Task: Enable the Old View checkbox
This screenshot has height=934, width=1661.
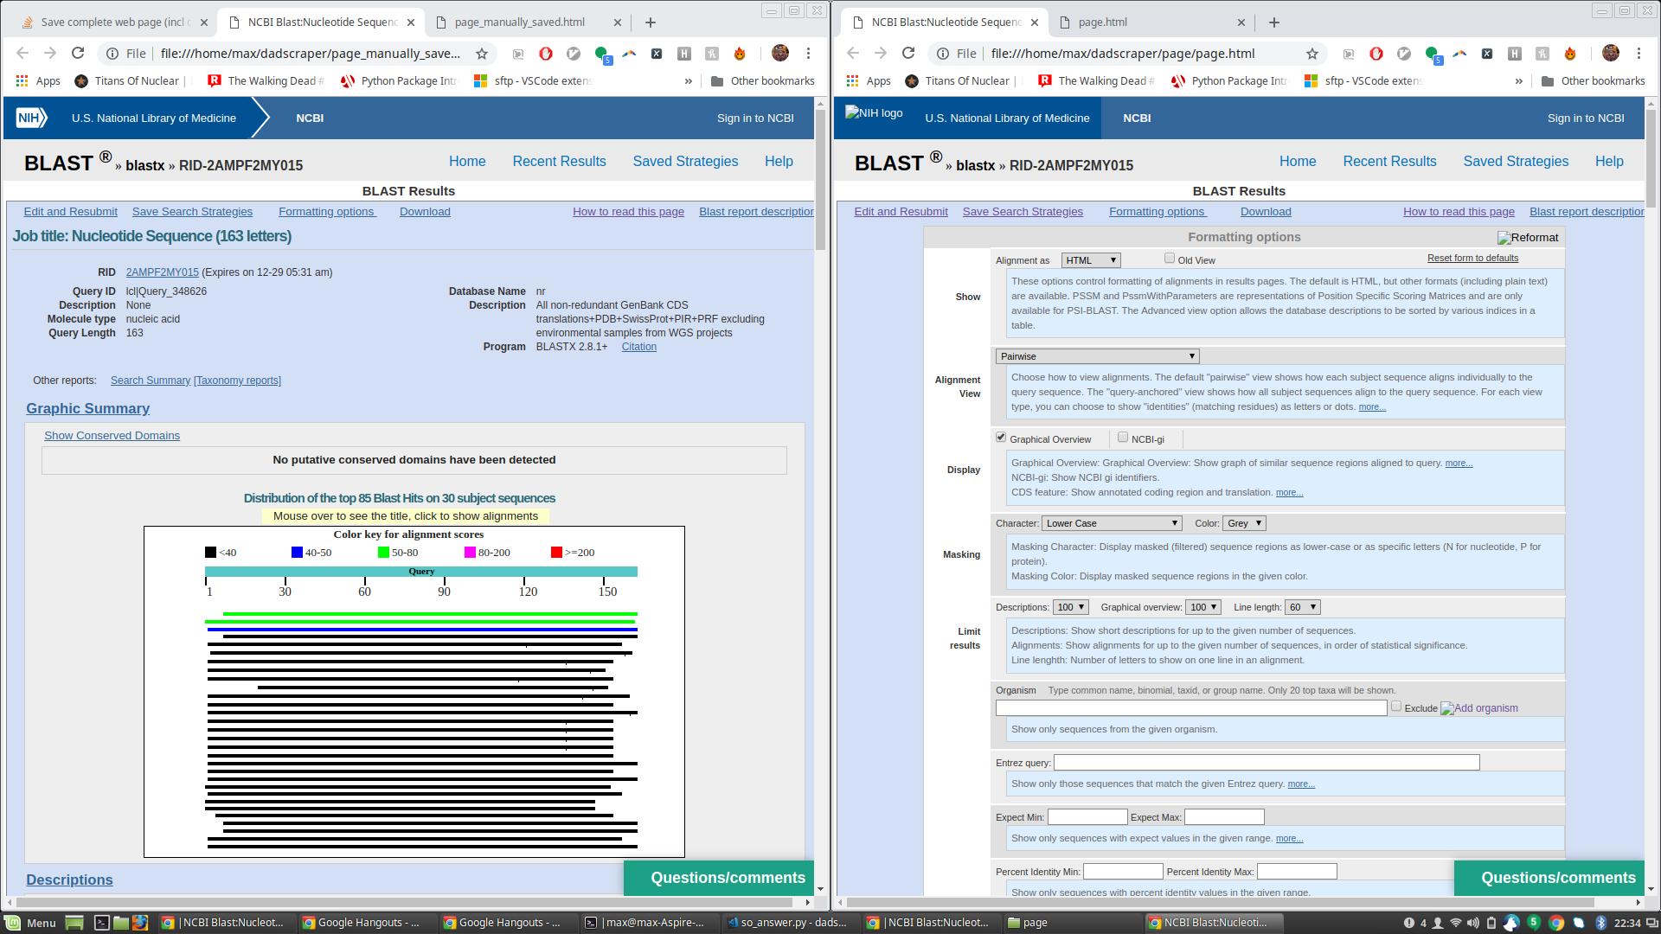Action: tap(1170, 259)
